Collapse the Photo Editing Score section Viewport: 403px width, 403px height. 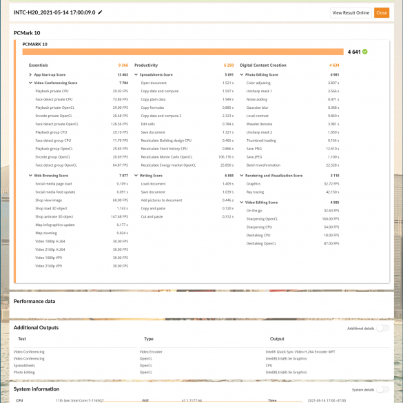pyautogui.click(x=242, y=74)
